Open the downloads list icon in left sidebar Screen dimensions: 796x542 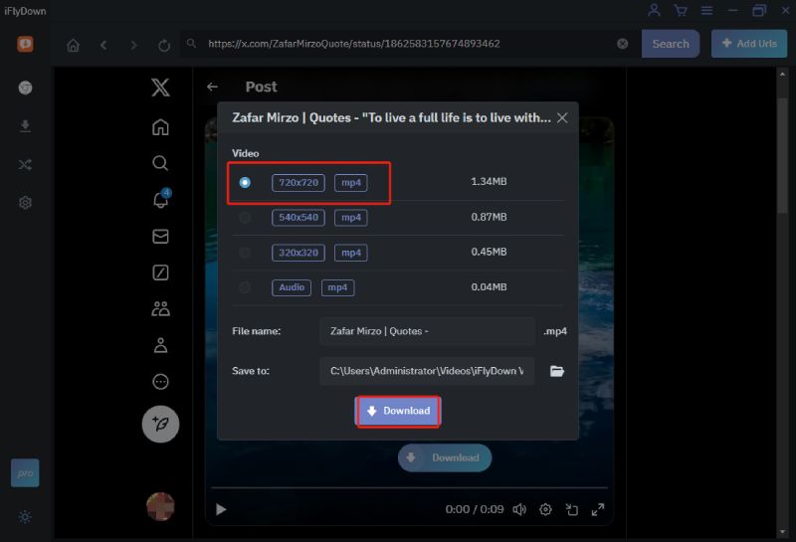point(25,126)
